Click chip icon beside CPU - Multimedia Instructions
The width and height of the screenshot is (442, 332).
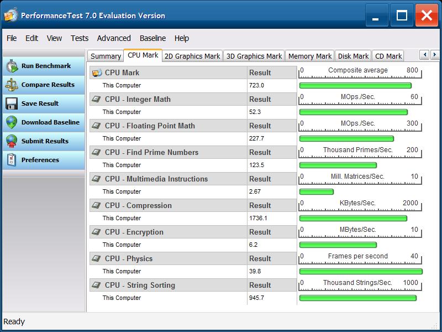coord(96,179)
